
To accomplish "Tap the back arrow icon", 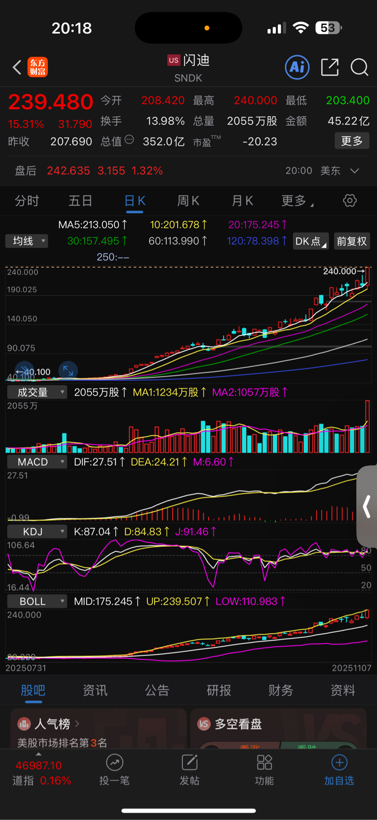I will coord(17,67).
